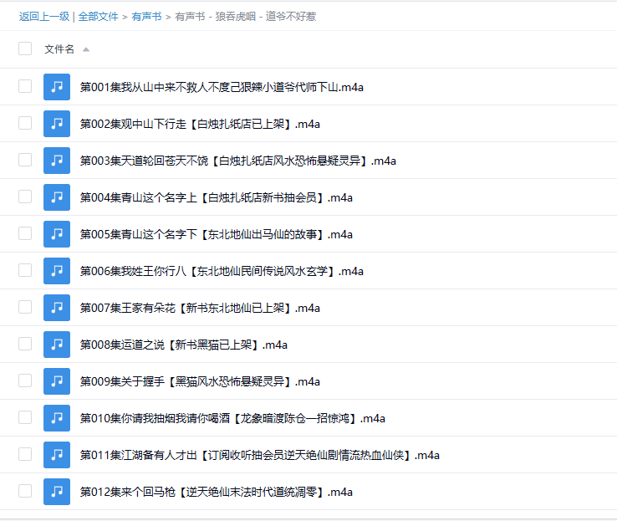Go back via 返回上一级 link
Screen dimensions: 617x521
click(x=43, y=16)
